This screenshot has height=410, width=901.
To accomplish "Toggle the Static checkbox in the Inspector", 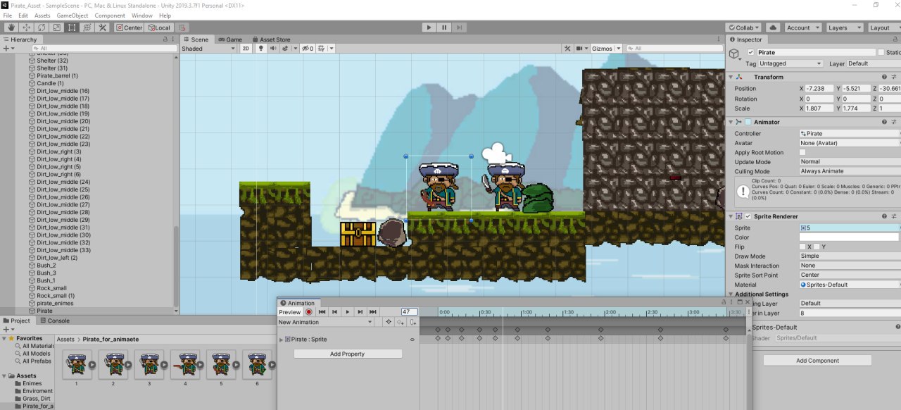I will pyautogui.click(x=881, y=53).
